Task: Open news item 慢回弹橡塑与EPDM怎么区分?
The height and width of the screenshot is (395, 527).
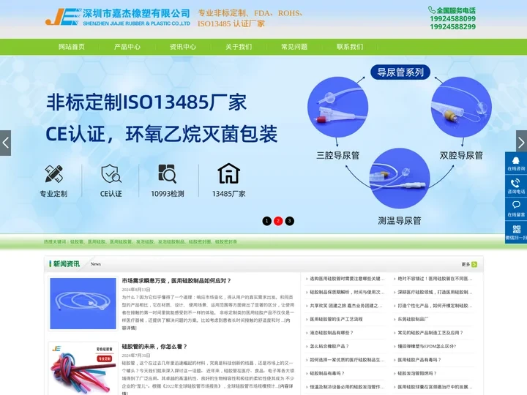Action: 427,346
